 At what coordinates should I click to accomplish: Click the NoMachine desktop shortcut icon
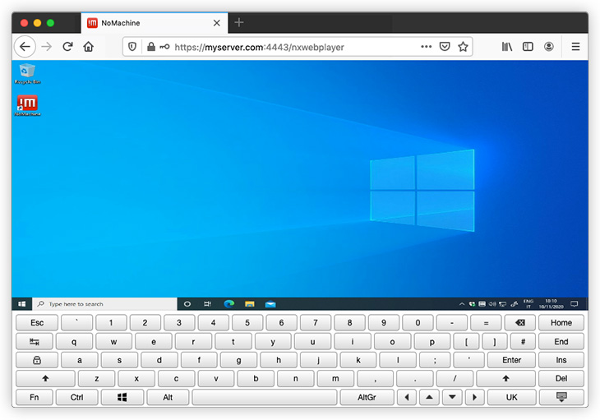point(27,104)
